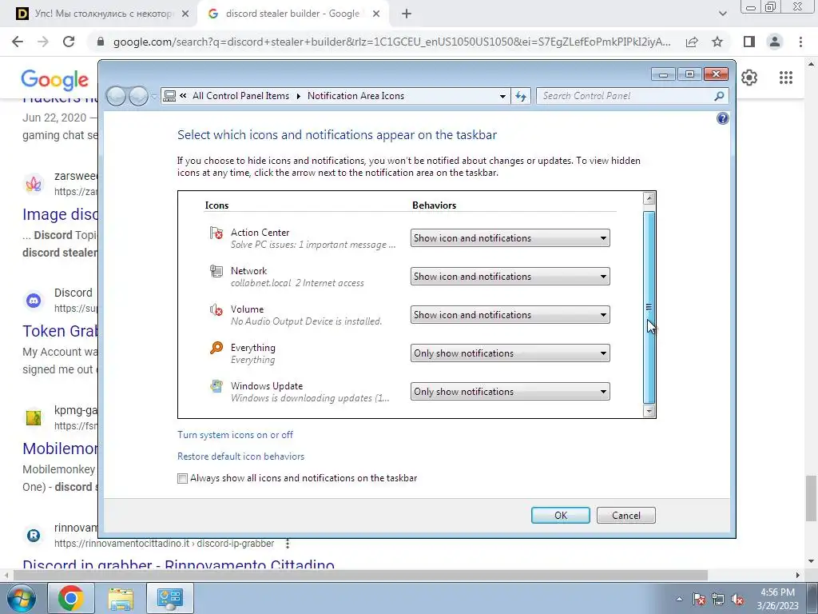Viewport: 818px width, 614px height.
Task: Click the refresh button beside the address bar
Action: [521, 96]
